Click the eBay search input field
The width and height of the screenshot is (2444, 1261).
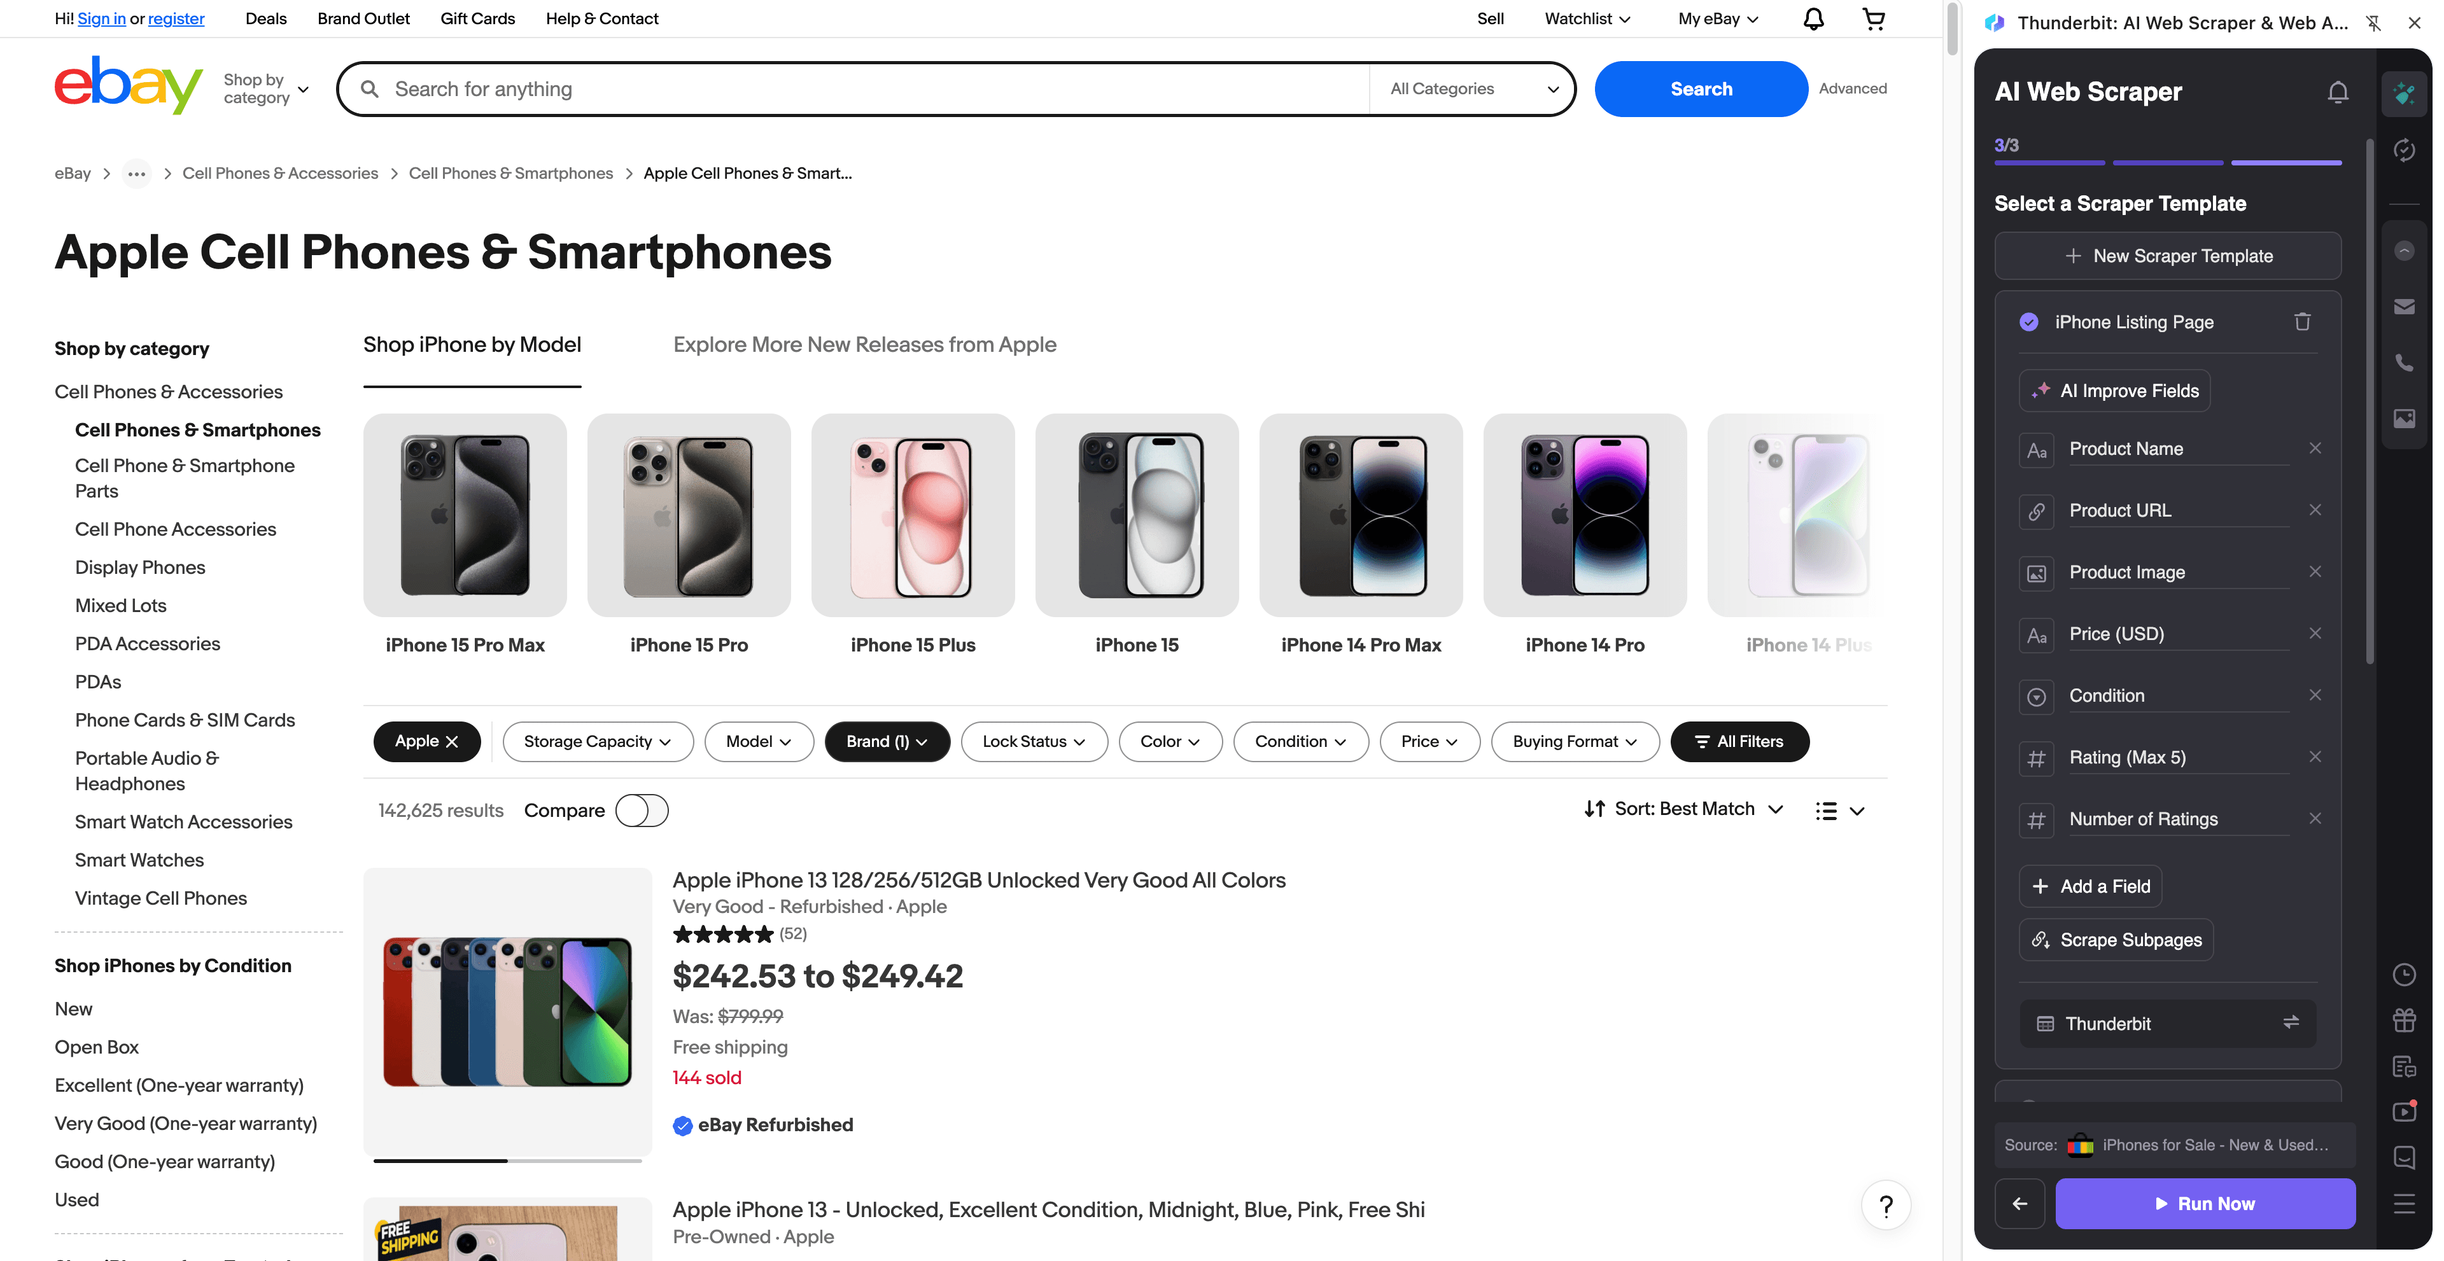coord(854,88)
